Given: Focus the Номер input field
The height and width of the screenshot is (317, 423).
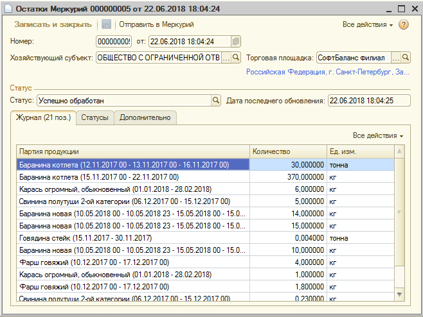Looking at the screenshot, I should point(114,42).
